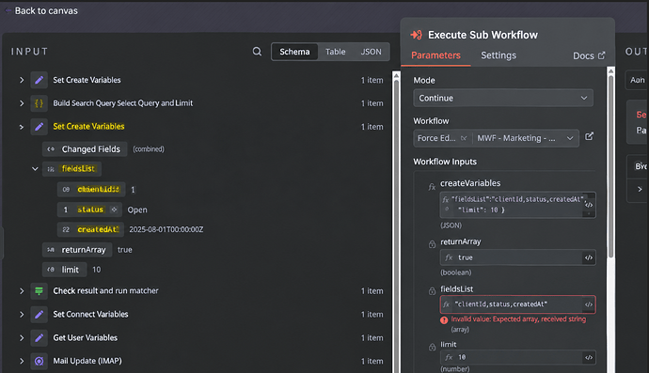Screen dimensions: 649x373
Task: Click pencil icon of Get User Variables
Action: click(39, 338)
